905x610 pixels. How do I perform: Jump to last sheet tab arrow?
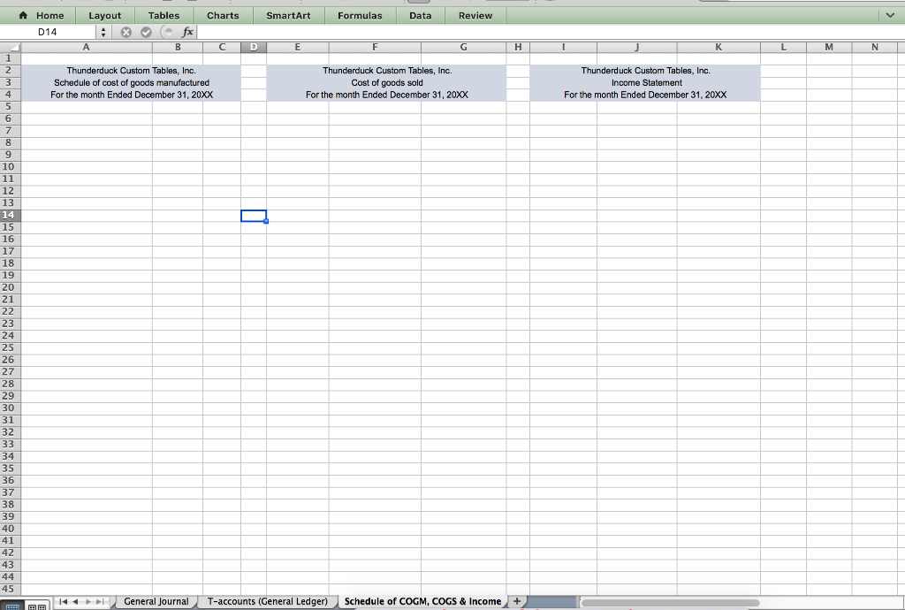point(100,602)
